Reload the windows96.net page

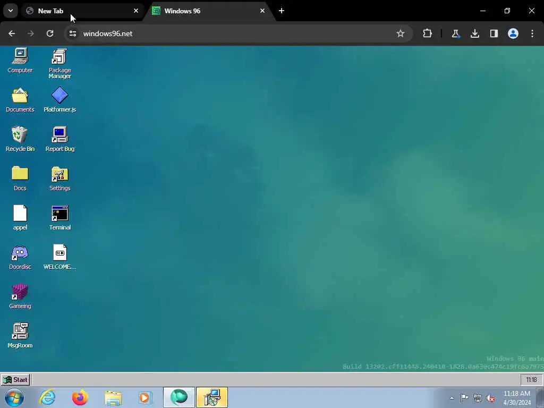(50, 33)
